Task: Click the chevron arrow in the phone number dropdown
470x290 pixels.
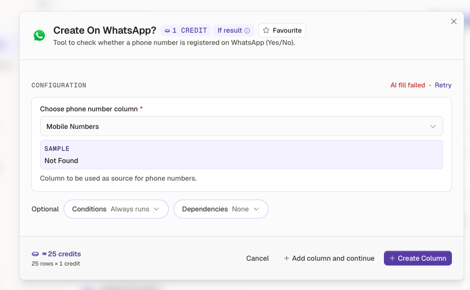Action: click(x=433, y=126)
